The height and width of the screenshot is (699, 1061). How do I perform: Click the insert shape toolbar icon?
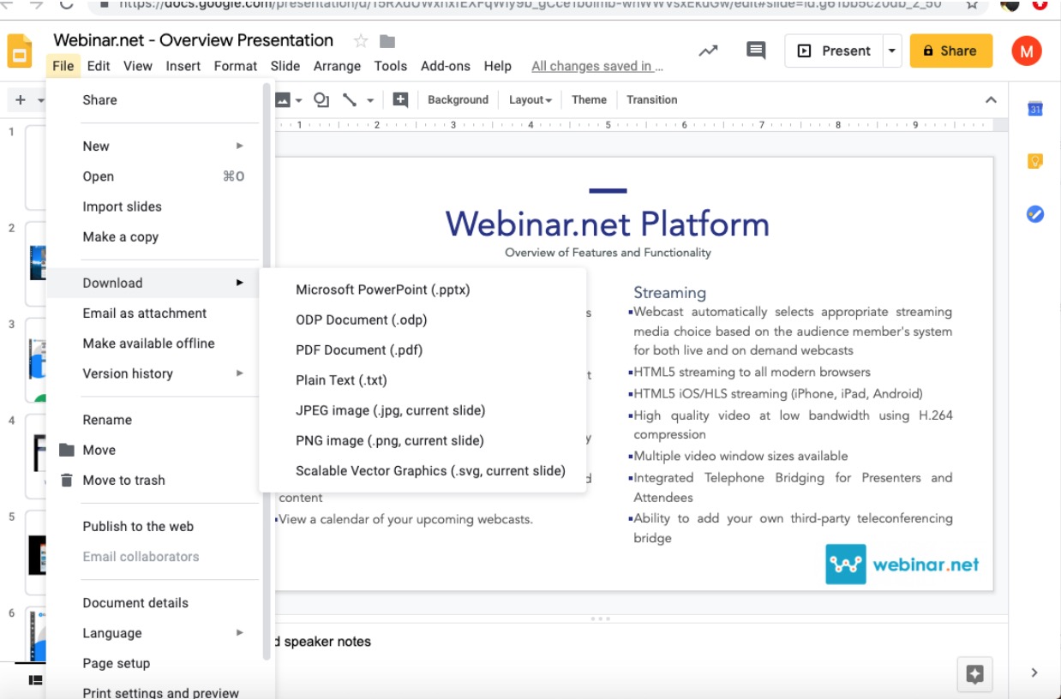(x=321, y=100)
